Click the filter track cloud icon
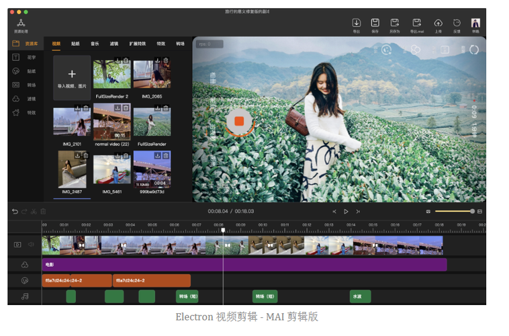The width and height of the screenshot is (509, 336). pos(25,265)
